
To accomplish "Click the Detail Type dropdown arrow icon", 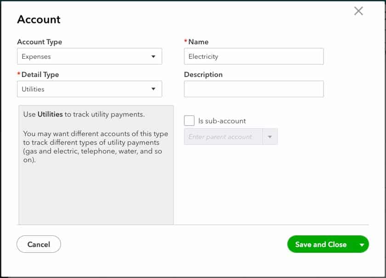I will [x=153, y=89].
